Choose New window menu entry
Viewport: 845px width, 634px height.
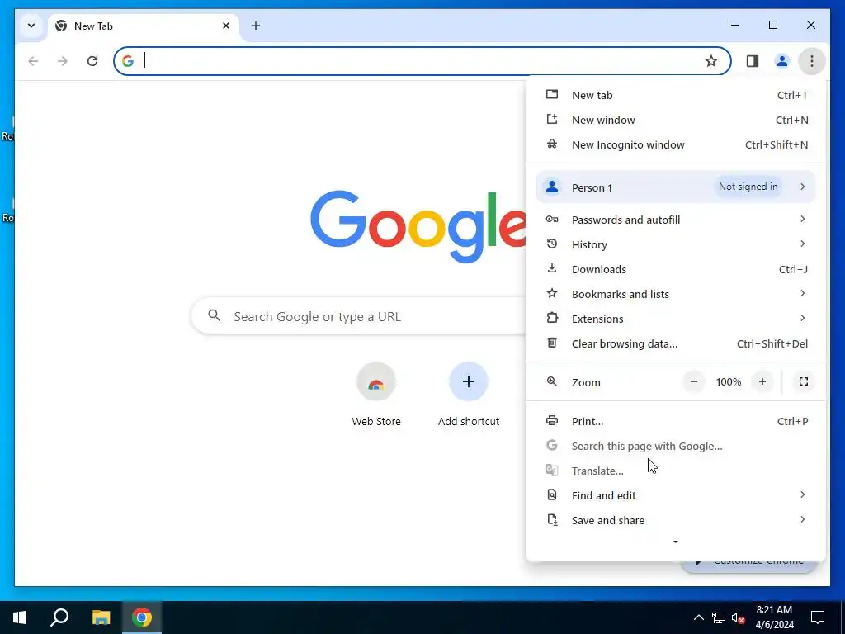point(676,121)
